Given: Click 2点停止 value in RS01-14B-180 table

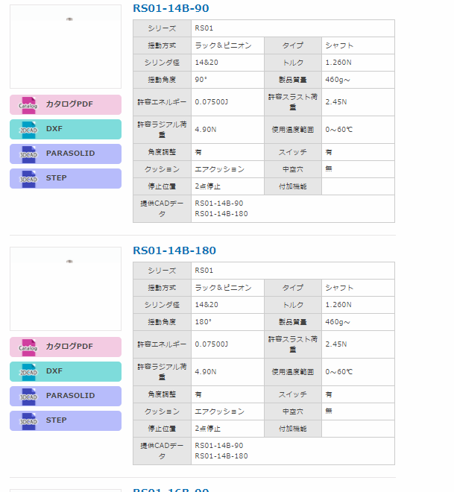Looking at the screenshot, I should 208,429.
